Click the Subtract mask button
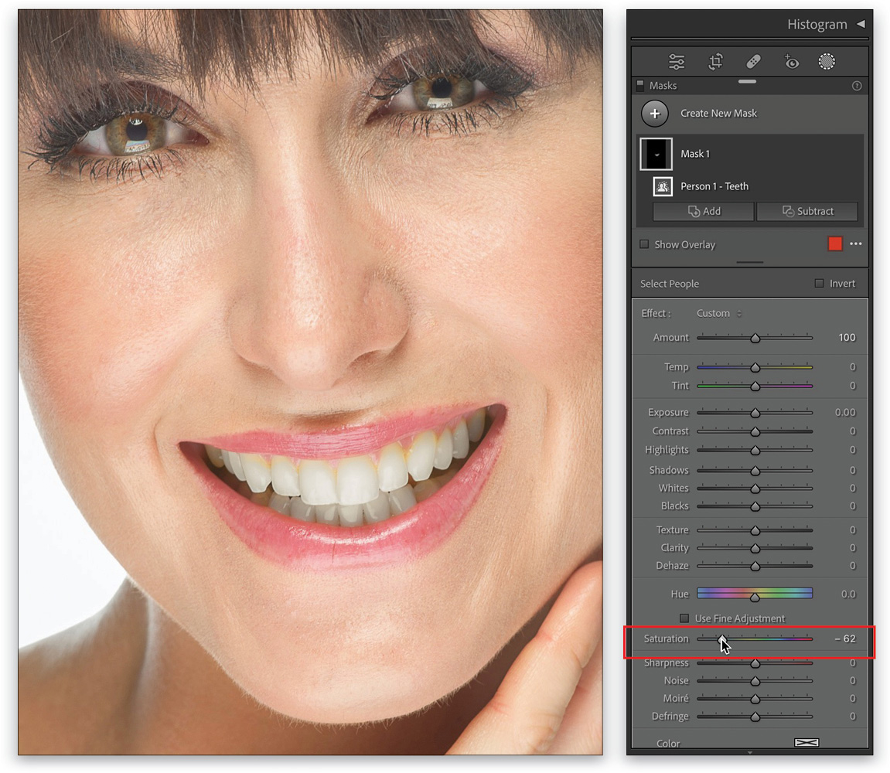Image resolution: width=890 pixels, height=773 pixels. click(806, 211)
